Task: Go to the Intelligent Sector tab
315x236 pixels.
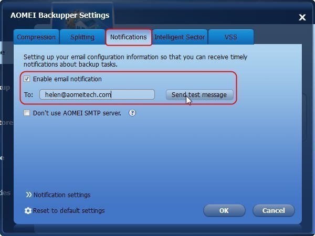Action: click(x=180, y=37)
